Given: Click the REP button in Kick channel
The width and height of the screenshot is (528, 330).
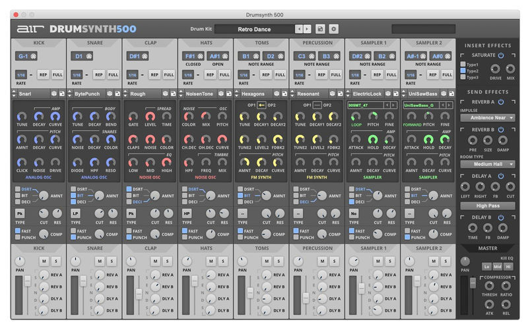Looking at the screenshot, I should point(43,74).
